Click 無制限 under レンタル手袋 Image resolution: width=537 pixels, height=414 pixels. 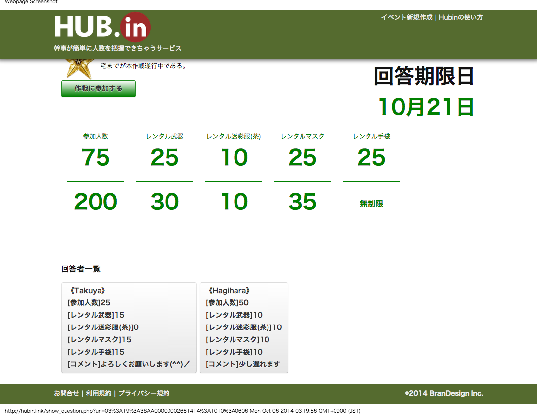pos(371,204)
